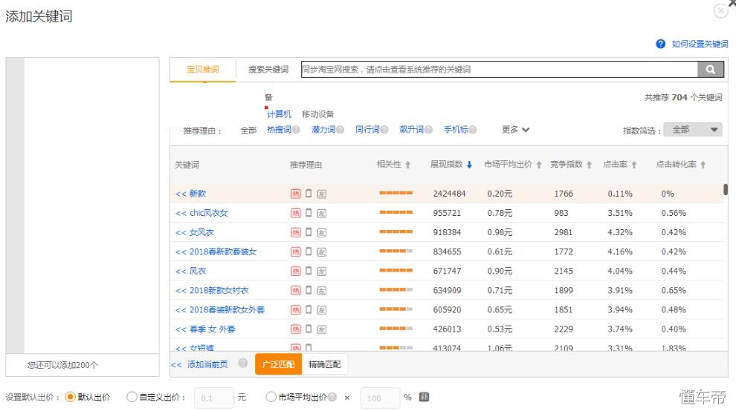Switch to 精确匹配 match mode
The width and height of the screenshot is (736, 411).
click(x=324, y=364)
